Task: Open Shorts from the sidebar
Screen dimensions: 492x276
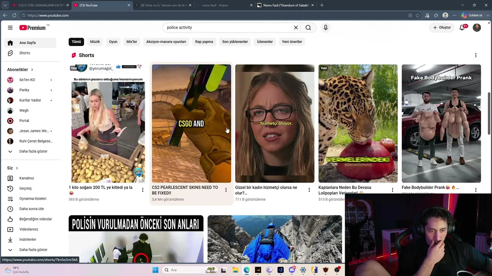Action: (x=30, y=53)
